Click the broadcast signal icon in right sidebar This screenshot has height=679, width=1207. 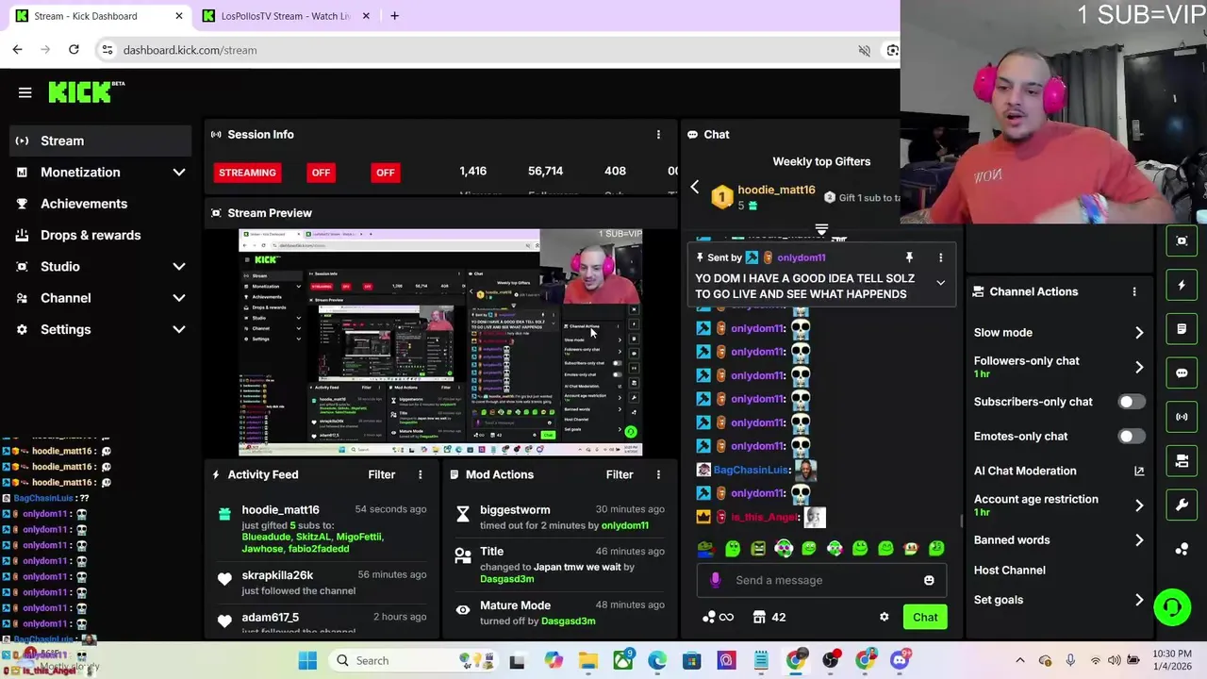click(x=1182, y=417)
